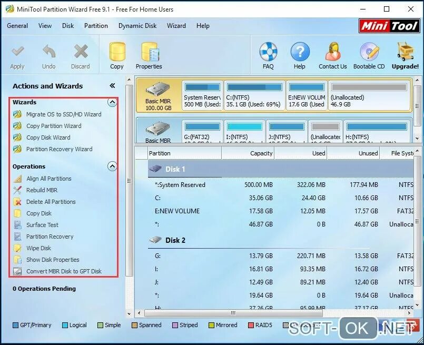Select the Disk 1 row
Image resolution: width=424 pixels, height=345 pixels.
281,169
